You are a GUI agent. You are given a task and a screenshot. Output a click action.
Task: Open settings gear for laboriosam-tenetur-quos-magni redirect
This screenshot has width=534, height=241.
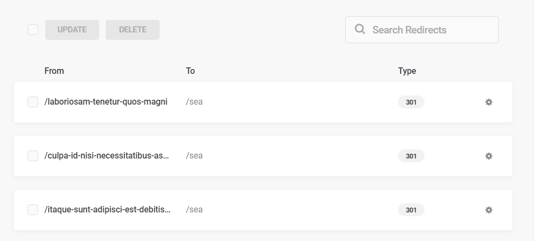pyautogui.click(x=489, y=102)
